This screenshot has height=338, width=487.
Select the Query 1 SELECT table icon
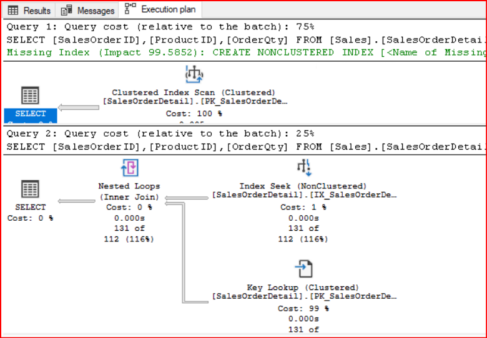[30, 95]
